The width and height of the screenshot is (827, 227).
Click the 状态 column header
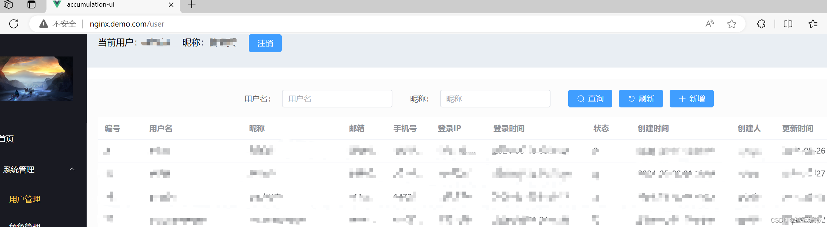point(601,128)
